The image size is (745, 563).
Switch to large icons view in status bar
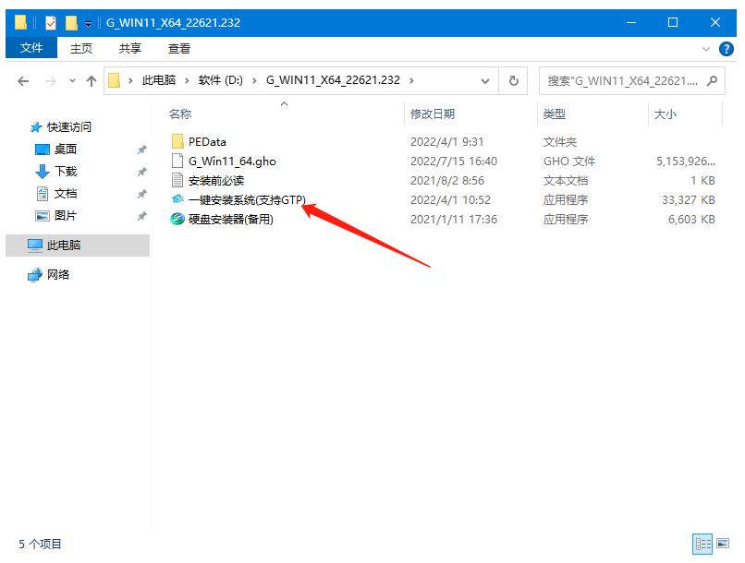(723, 544)
